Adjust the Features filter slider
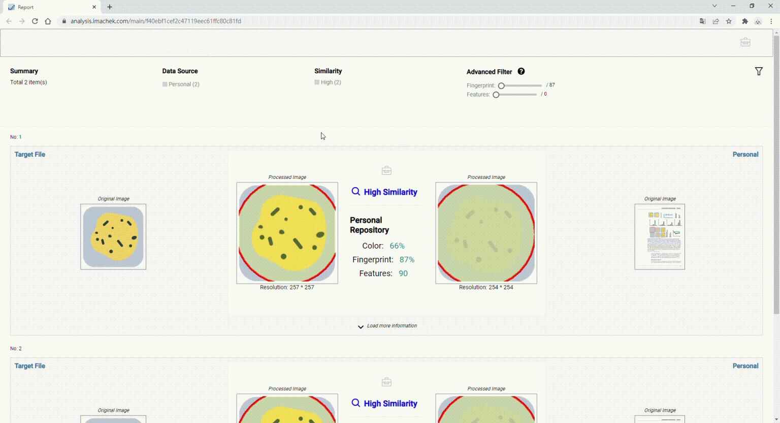This screenshot has width=780, height=423. 515,95
